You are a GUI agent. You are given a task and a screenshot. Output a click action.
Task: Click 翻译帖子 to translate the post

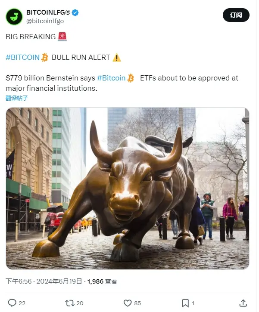[x=17, y=98]
